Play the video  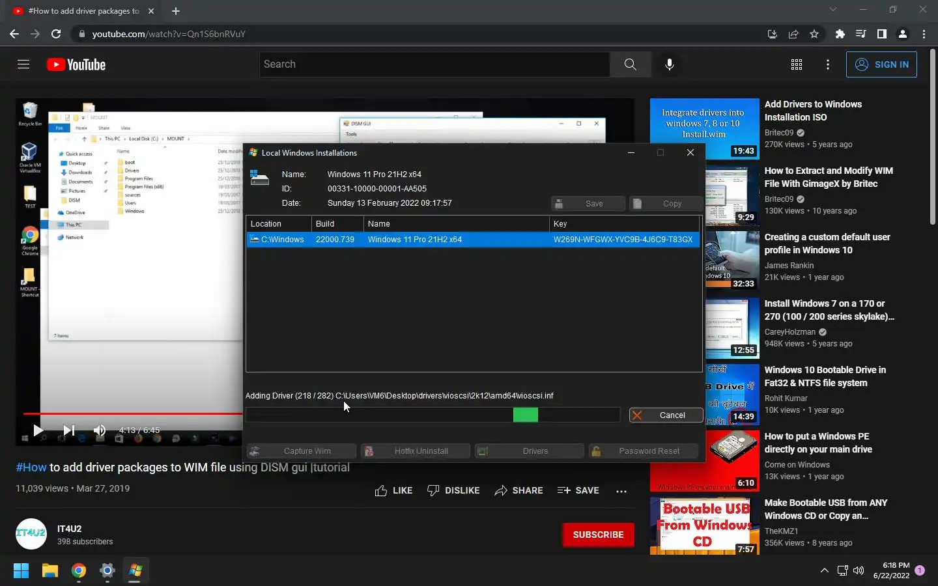point(38,430)
